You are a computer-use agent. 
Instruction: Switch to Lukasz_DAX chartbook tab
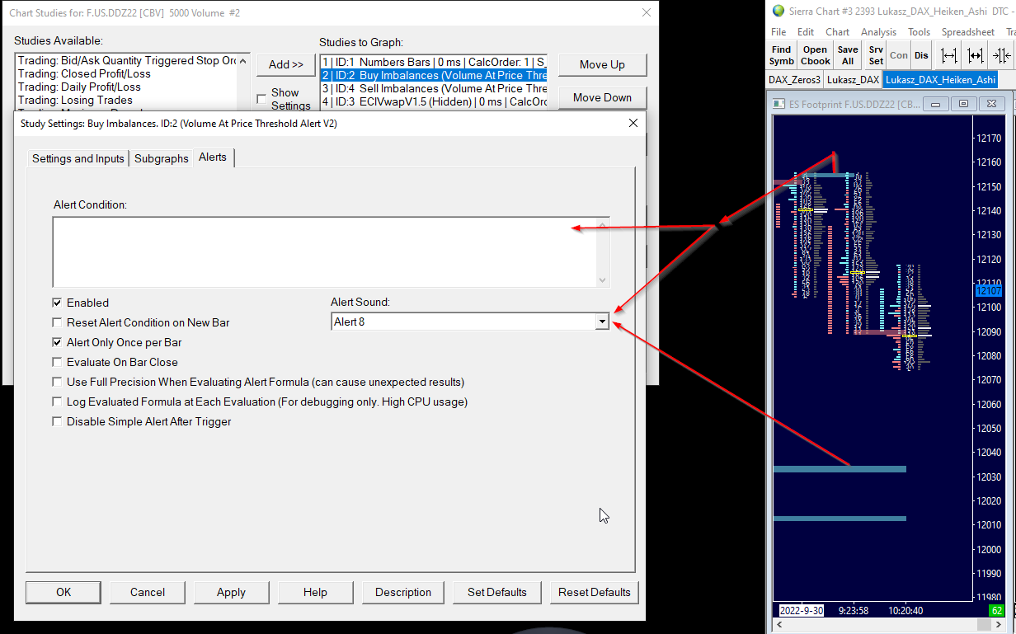tap(853, 80)
